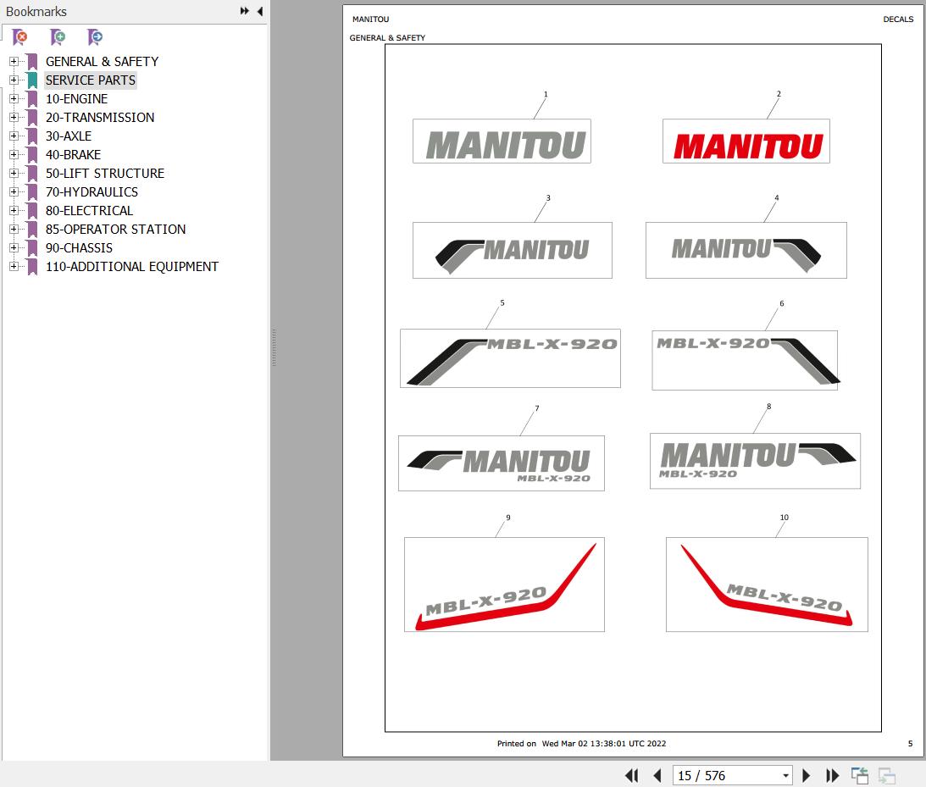Screen dimensions: 926x787
Task: Collapse the Bookmarks panel with the arrow
Action: pos(260,11)
